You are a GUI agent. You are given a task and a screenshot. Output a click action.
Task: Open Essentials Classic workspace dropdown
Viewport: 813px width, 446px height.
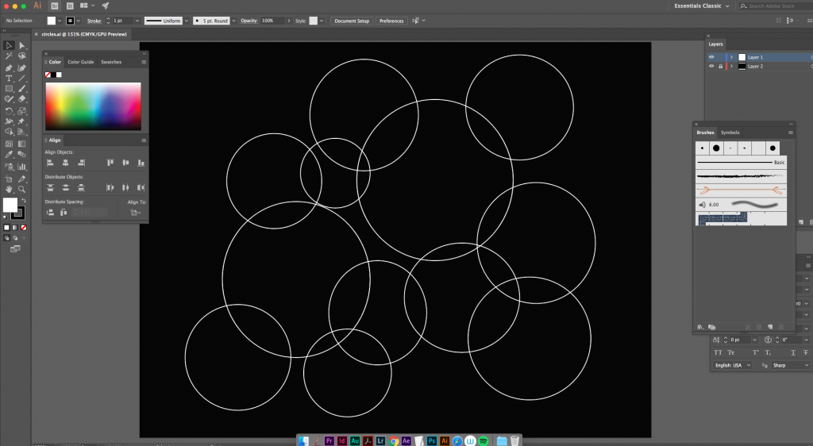click(702, 6)
